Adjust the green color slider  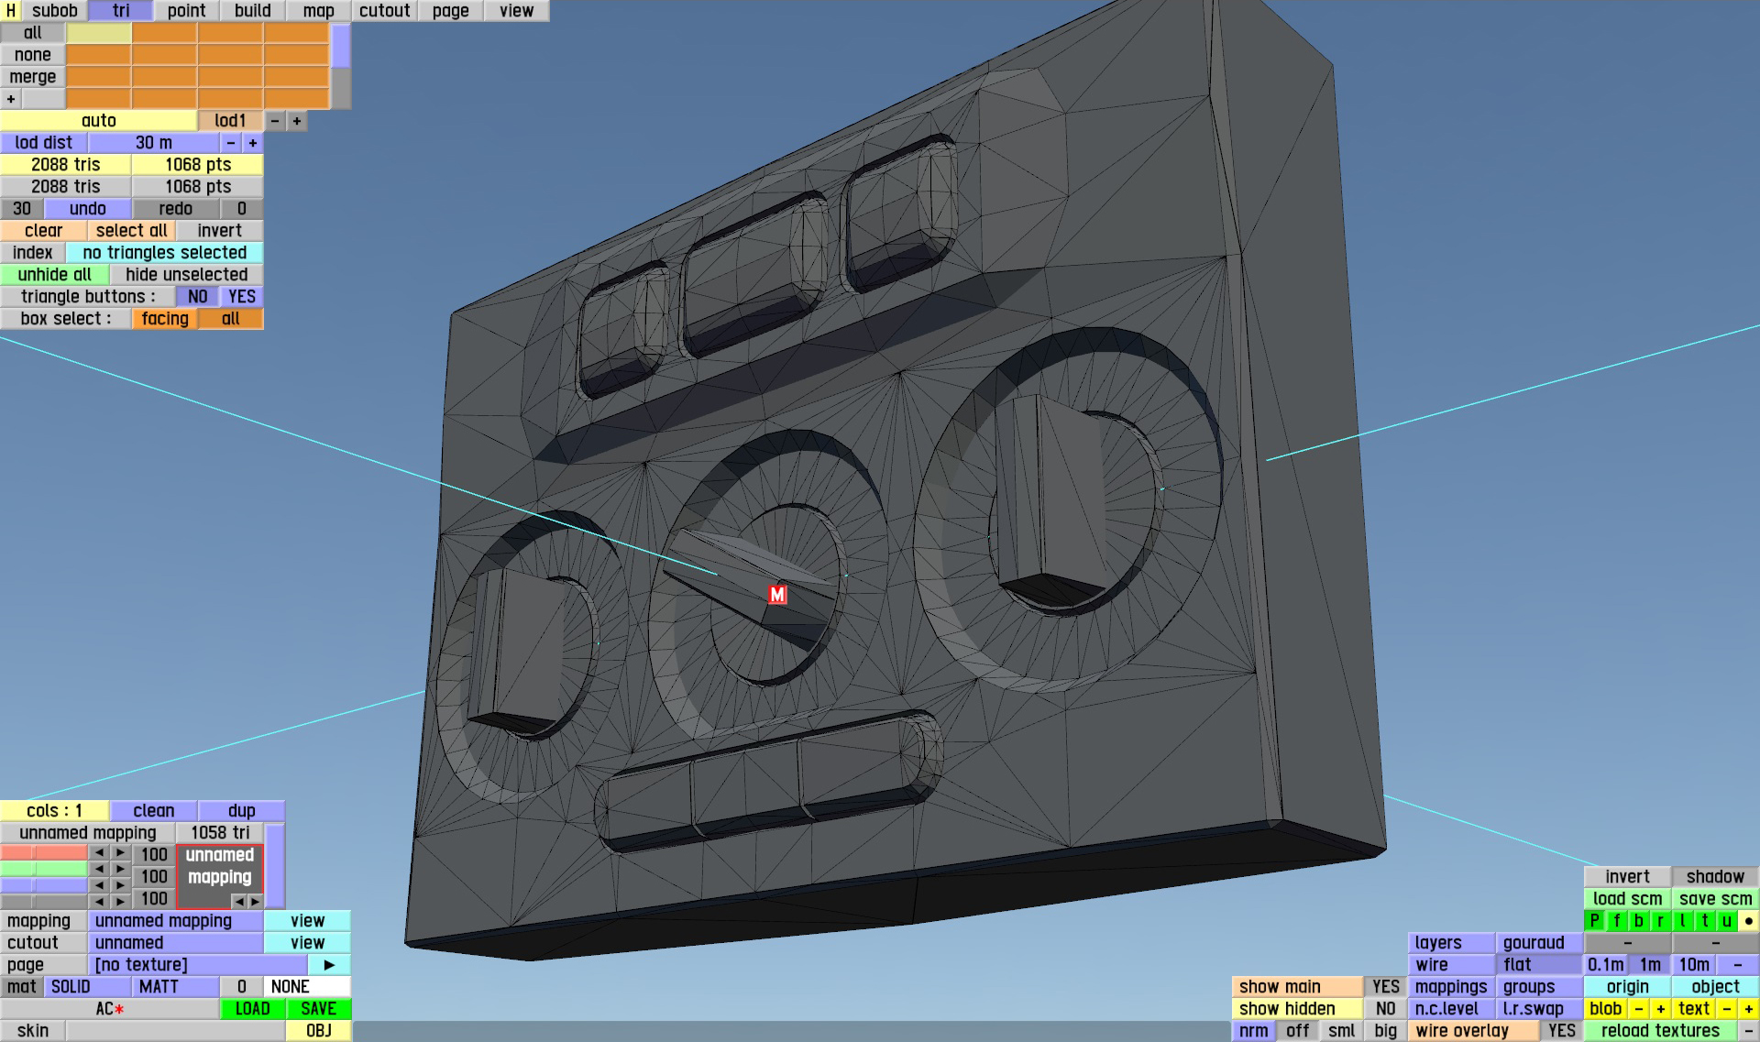[x=44, y=869]
